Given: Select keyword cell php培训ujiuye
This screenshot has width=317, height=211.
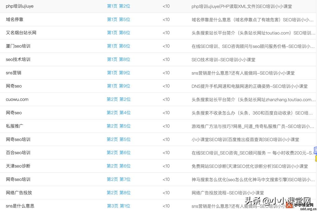Looking at the screenshot, I should pos(20,6).
